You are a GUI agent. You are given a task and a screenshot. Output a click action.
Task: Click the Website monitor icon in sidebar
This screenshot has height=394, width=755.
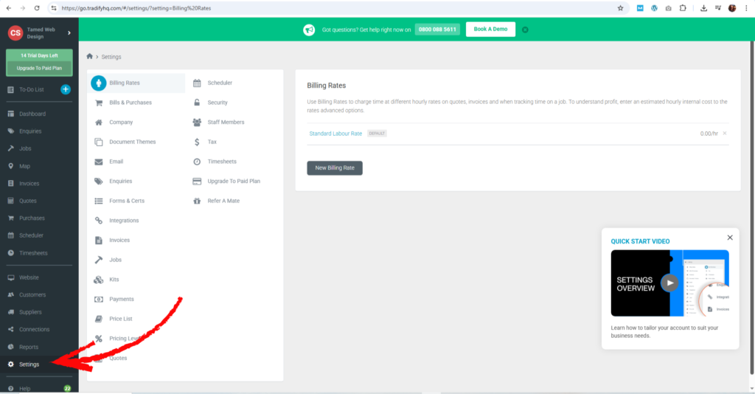[x=10, y=277]
